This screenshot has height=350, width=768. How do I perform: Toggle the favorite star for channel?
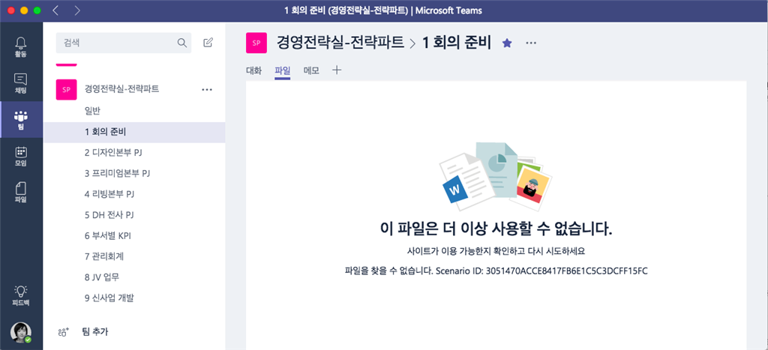[x=507, y=43]
